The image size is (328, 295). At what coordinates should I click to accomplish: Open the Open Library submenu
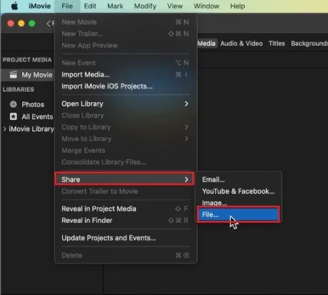click(125, 104)
